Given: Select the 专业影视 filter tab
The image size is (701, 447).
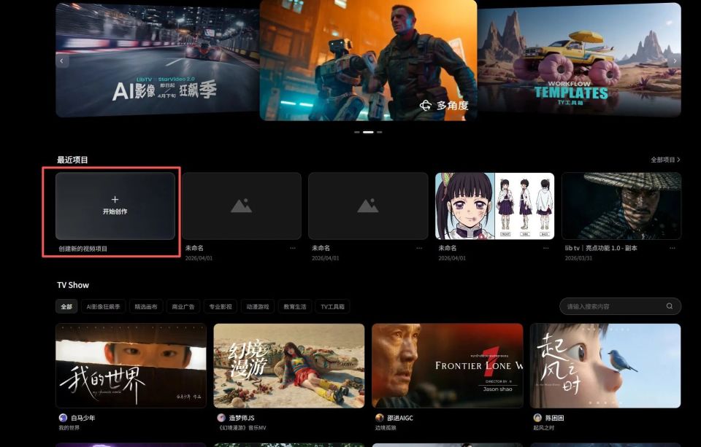Looking at the screenshot, I should (x=221, y=307).
